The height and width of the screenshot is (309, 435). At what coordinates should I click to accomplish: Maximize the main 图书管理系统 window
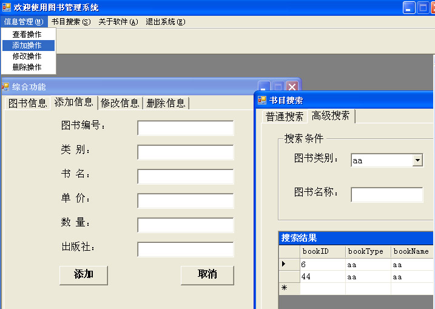tap(423, 7)
